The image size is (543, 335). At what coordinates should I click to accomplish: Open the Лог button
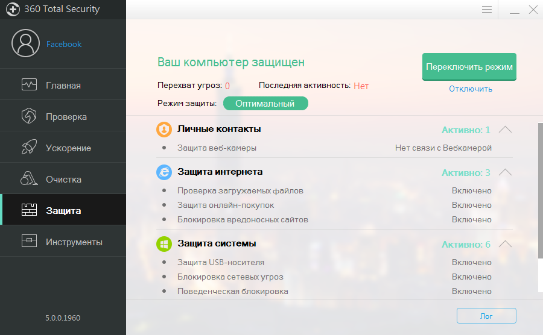486,316
